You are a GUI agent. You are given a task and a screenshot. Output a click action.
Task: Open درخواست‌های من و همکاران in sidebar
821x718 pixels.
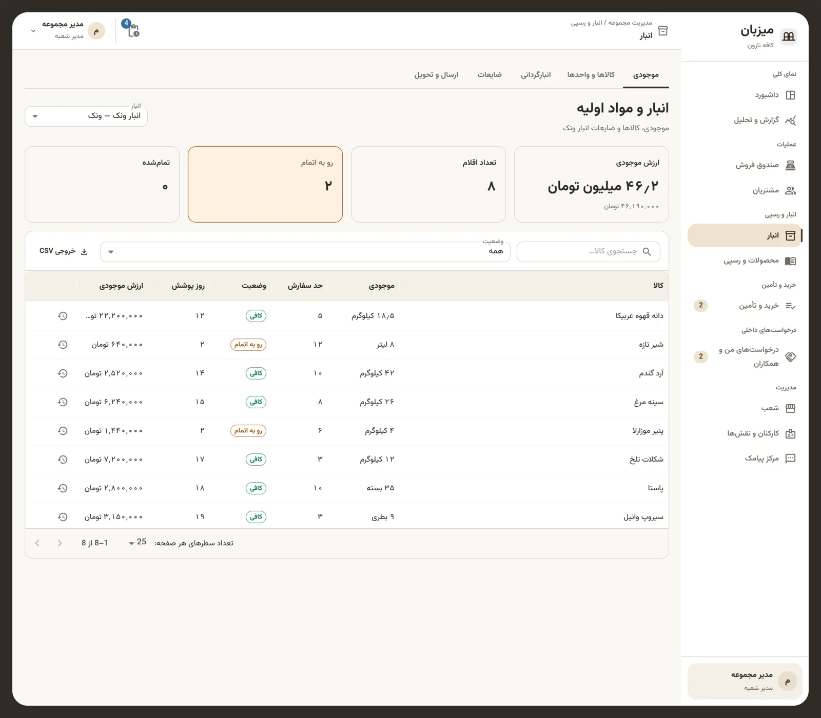[745, 356]
